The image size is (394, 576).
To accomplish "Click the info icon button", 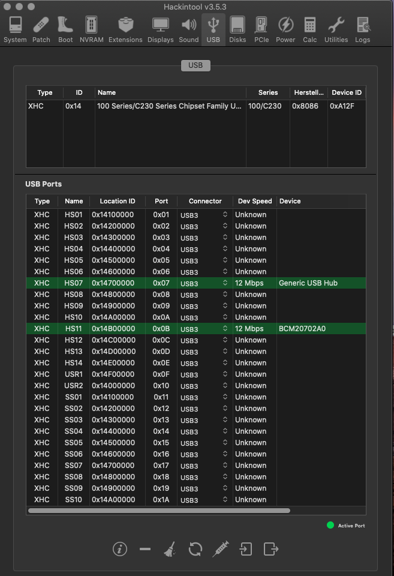I will tap(120, 549).
